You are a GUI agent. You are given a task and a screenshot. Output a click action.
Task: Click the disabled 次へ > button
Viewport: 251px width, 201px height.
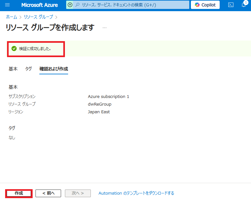click(78, 193)
